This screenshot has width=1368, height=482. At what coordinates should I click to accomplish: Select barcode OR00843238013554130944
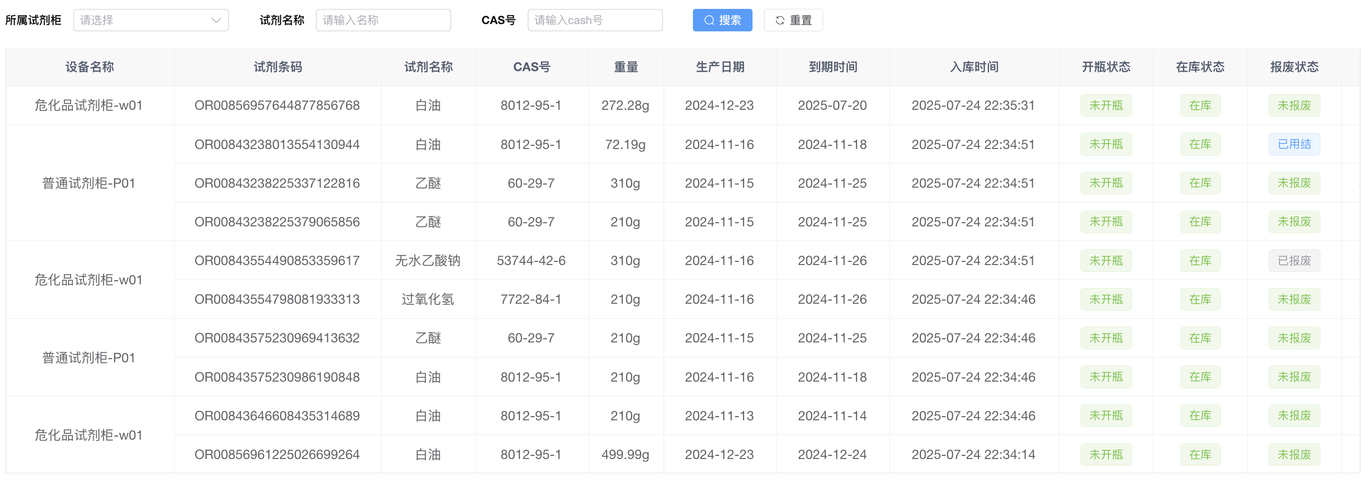pyautogui.click(x=277, y=144)
